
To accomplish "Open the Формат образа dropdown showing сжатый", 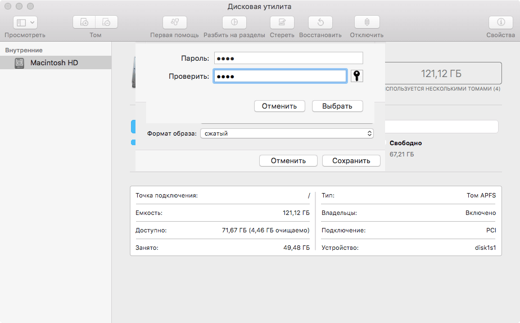I will click(287, 133).
